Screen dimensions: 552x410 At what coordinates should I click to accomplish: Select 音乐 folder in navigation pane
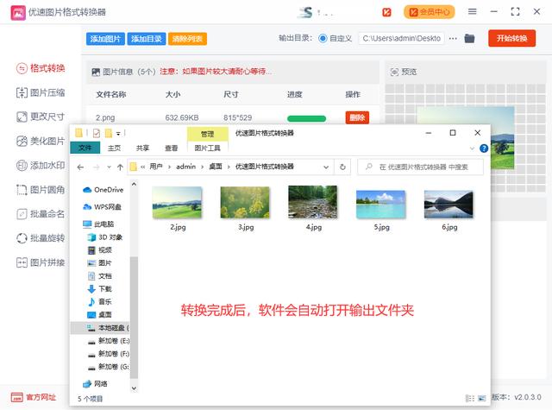[100, 302]
